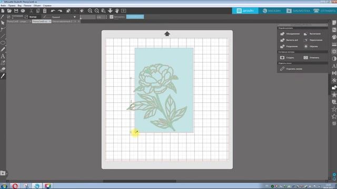This screenshot has height=189, width=337.
Task: Click the Subtract All (Вычесть всё) button
Action: click(289, 40)
